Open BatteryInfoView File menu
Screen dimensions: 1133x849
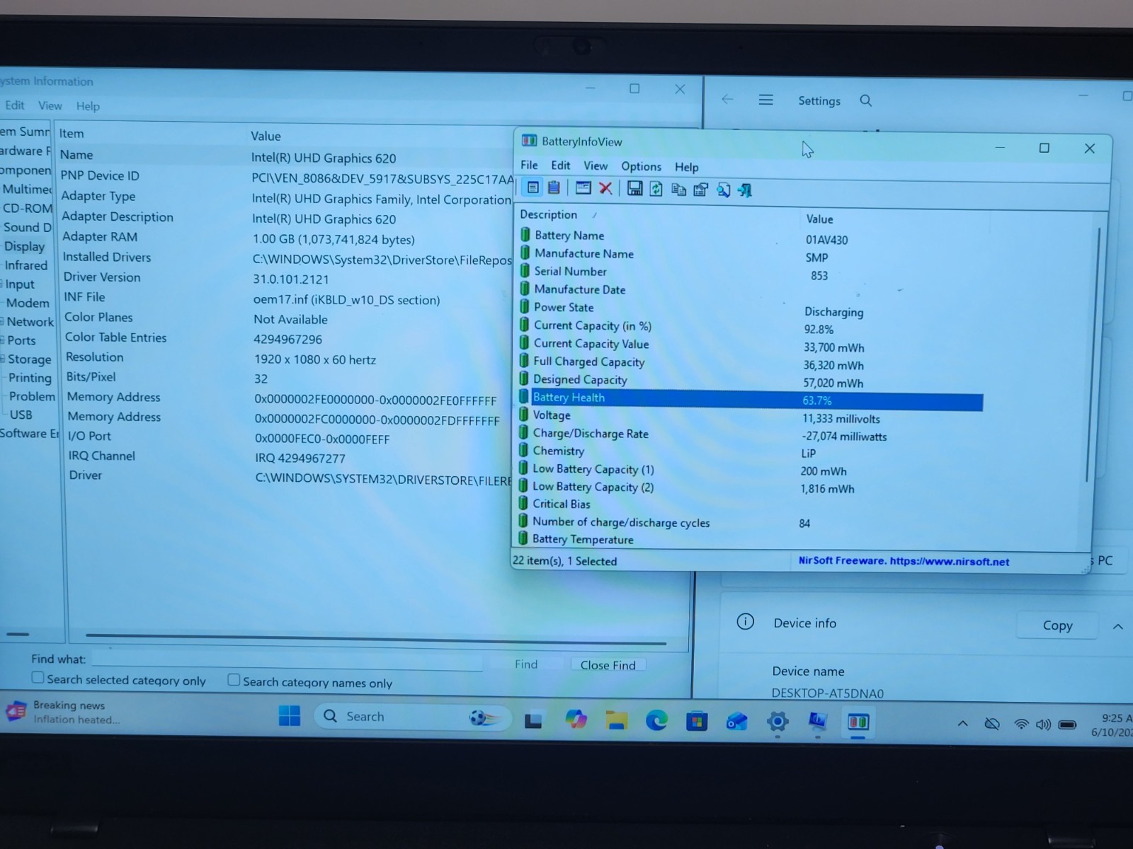pyautogui.click(x=529, y=165)
